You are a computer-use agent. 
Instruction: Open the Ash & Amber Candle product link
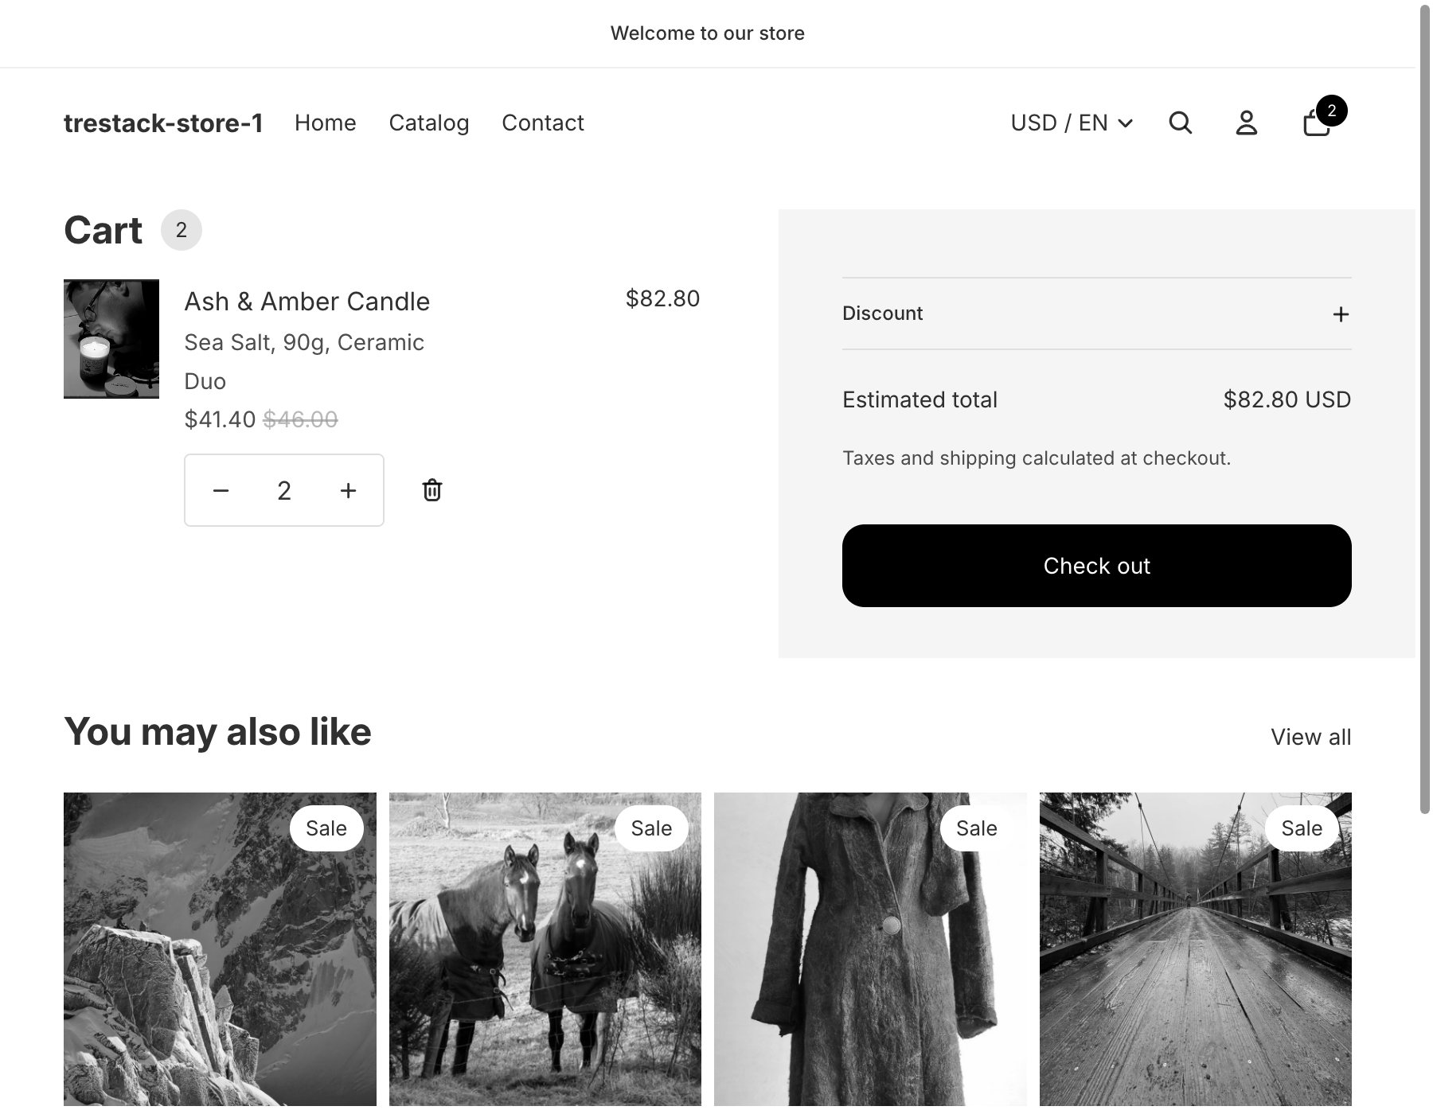(x=307, y=302)
